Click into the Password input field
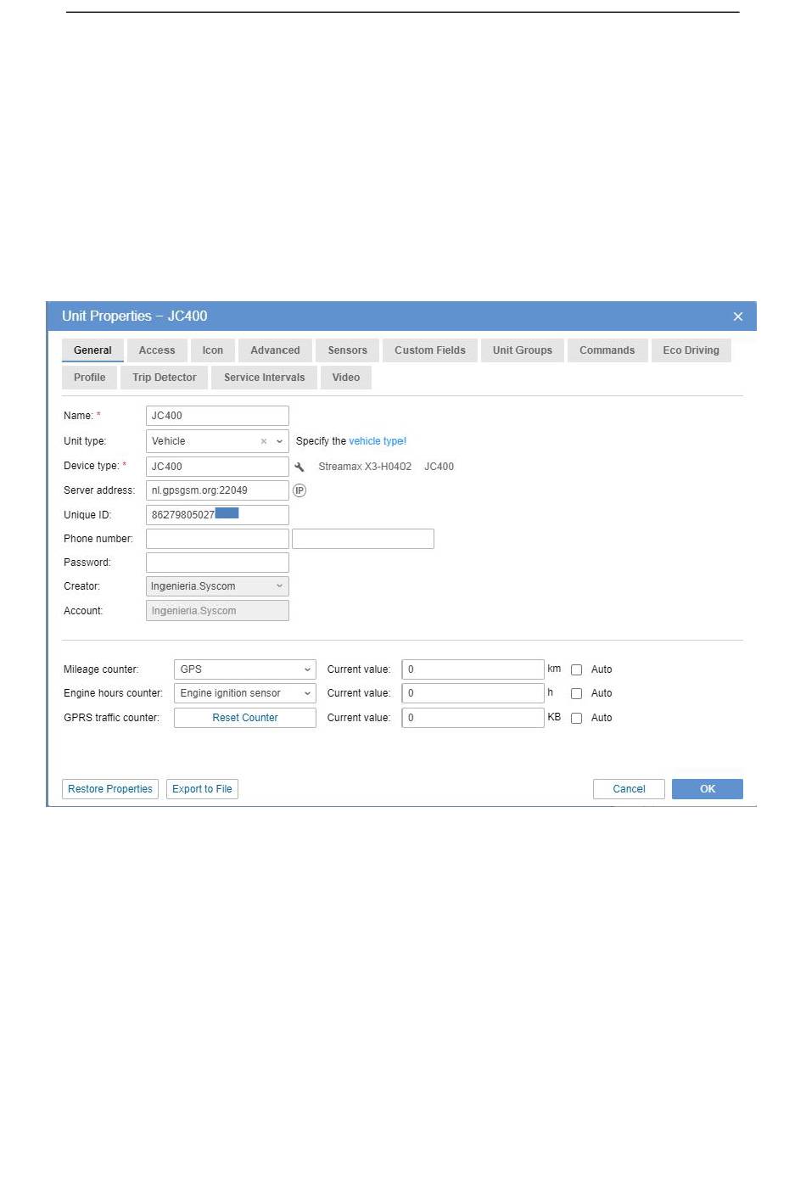 [217, 563]
